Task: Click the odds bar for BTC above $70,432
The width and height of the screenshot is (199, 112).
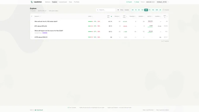Action: (x=91, y=26)
